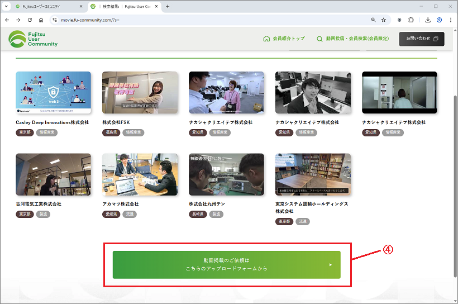The width and height of the screenshot is (458, 304).
Task: Open the Casley Deep Innovations video thumbnail
Action: tap(54, 92)
